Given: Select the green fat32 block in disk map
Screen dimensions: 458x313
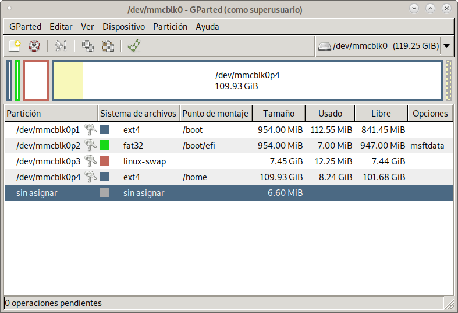Looking at the screenshot, I should coord(17,80).
